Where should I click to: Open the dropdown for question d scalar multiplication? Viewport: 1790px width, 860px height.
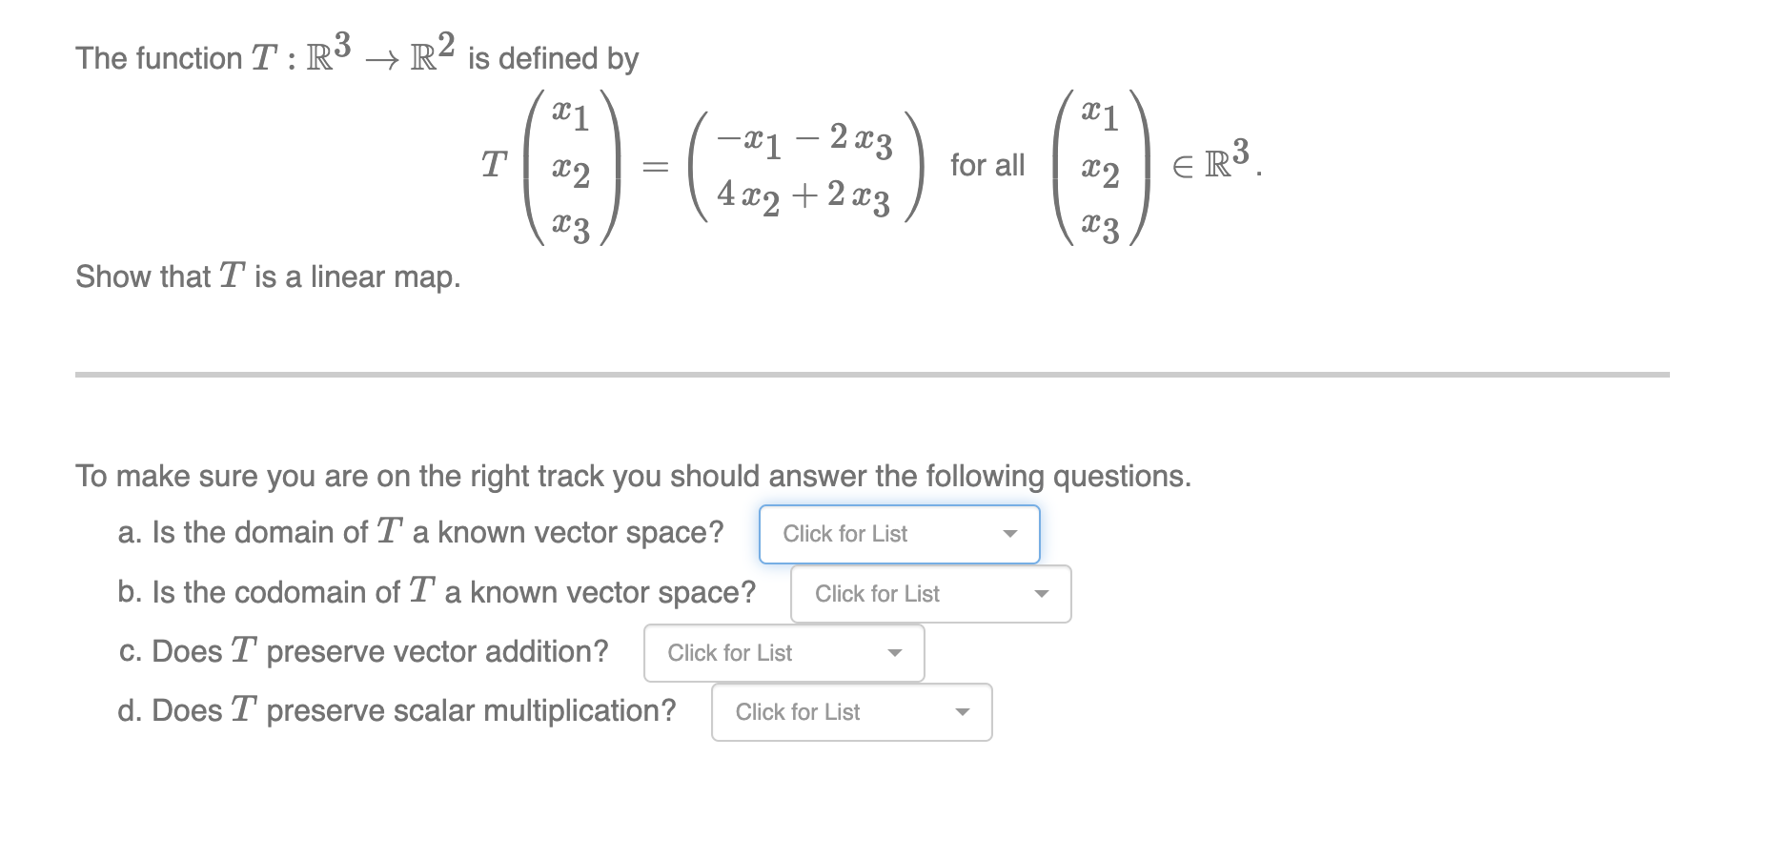850,712
